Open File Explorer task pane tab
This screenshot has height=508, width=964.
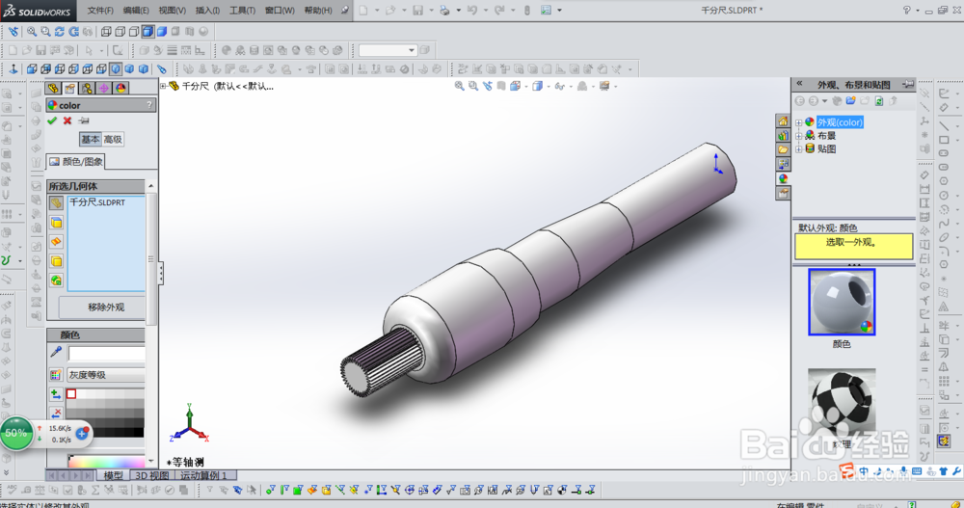point(783,149)
